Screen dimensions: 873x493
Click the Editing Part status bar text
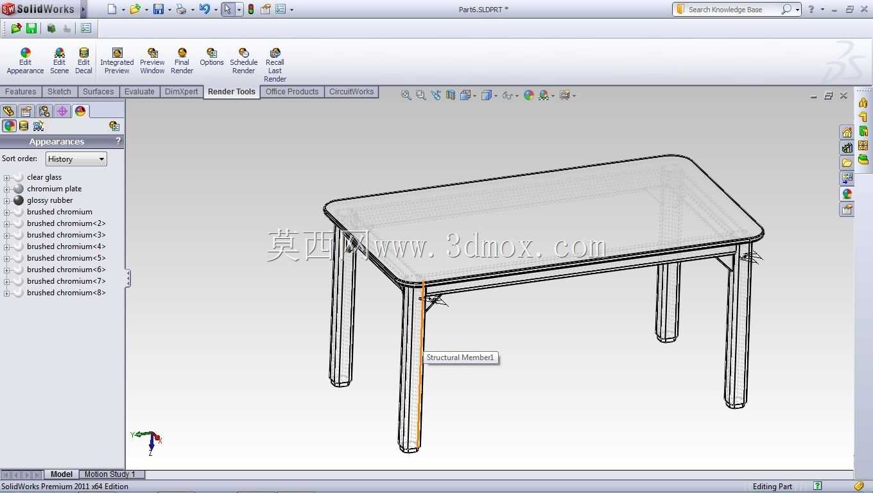click(772, 487)
